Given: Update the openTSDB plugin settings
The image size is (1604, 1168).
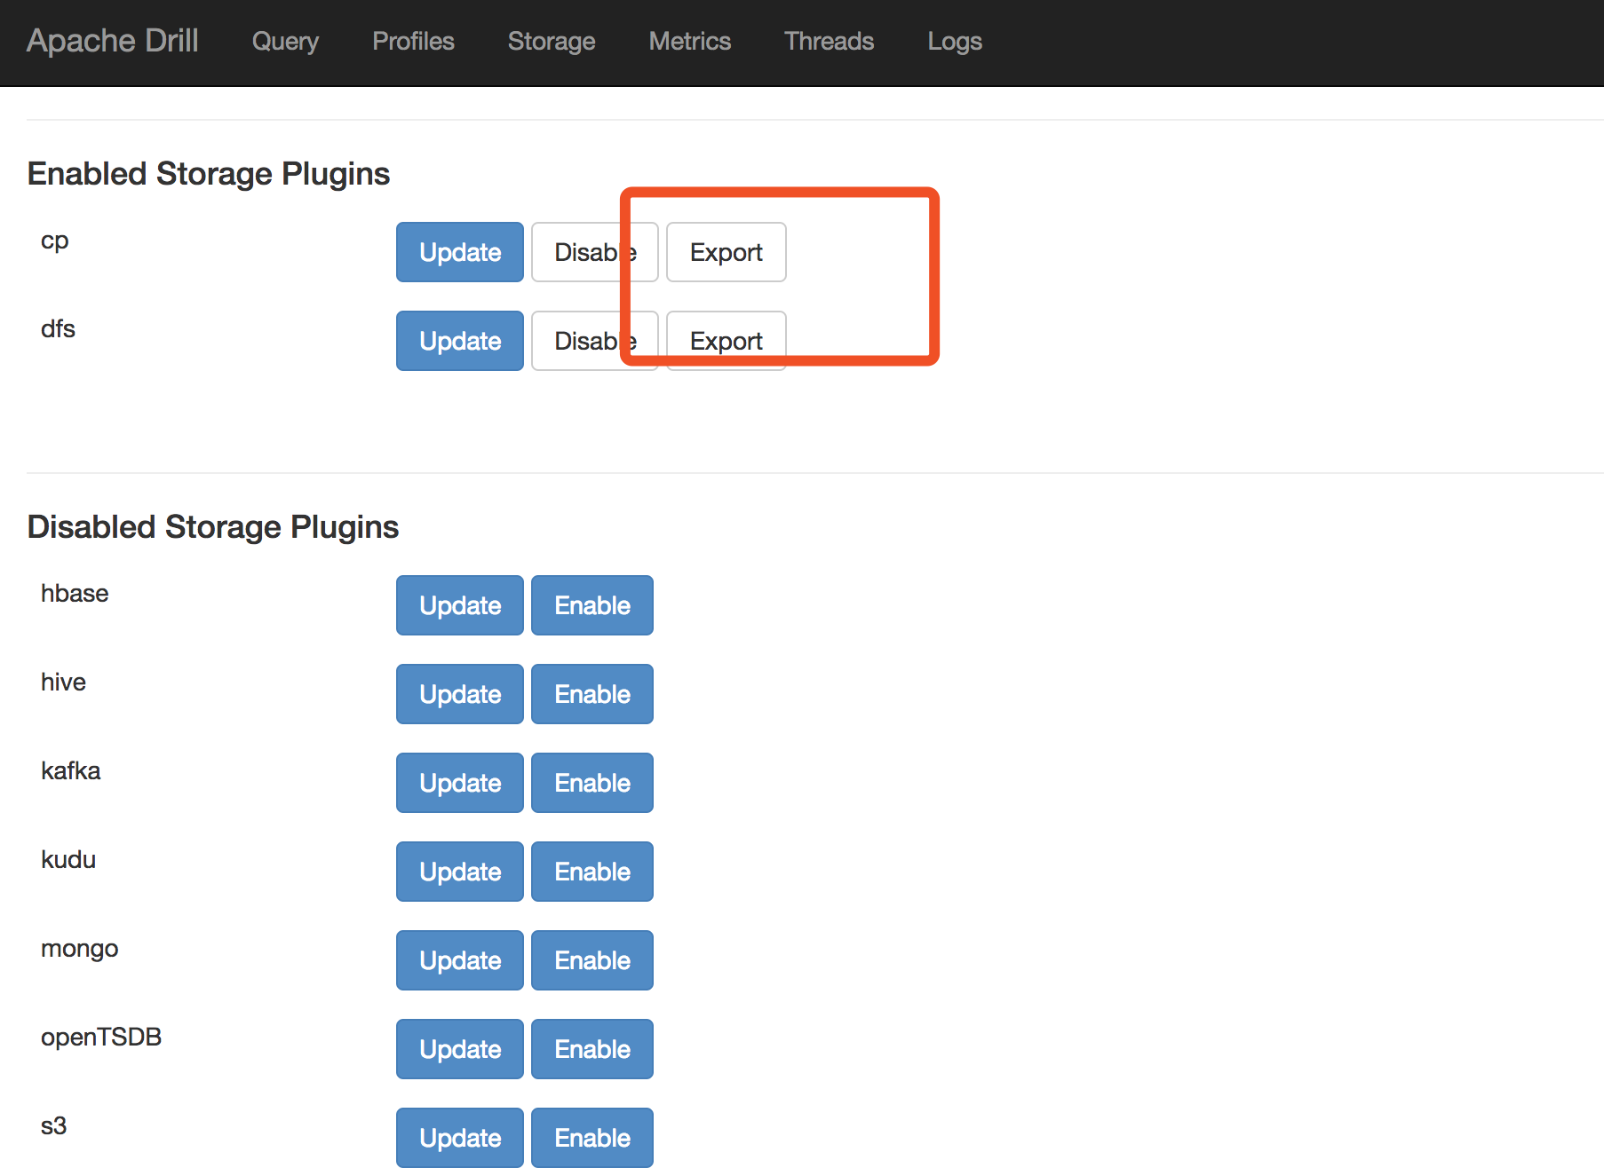Looking at the screenshot, I should pyautogui.click(x=460, y=1049).
